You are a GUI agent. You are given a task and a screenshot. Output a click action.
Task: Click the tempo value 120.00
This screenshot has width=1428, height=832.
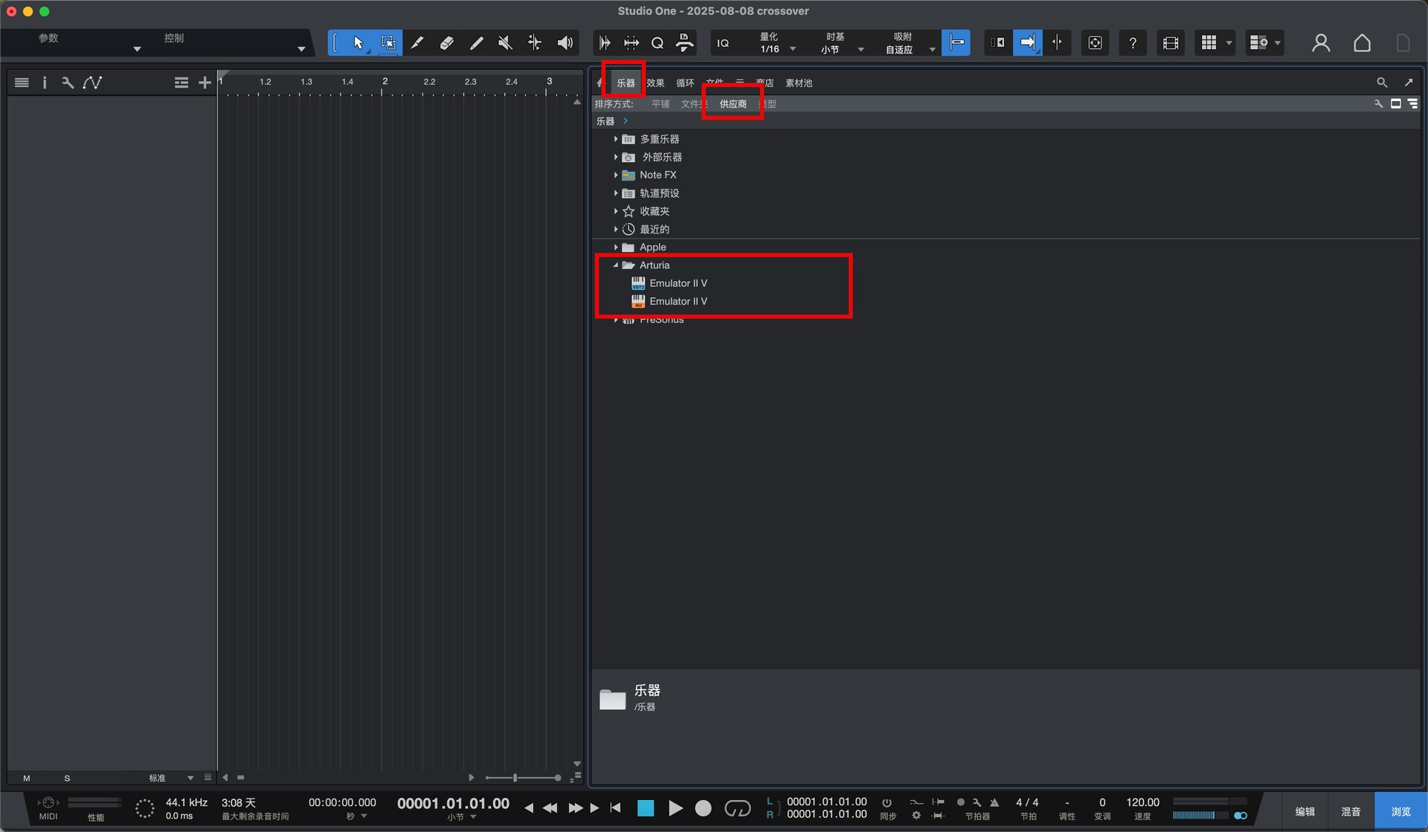(1142, 802)
